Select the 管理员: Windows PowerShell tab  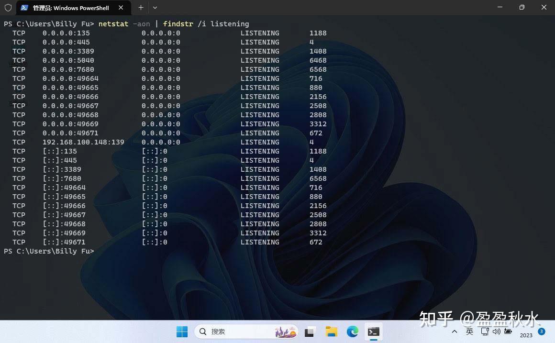71,8
